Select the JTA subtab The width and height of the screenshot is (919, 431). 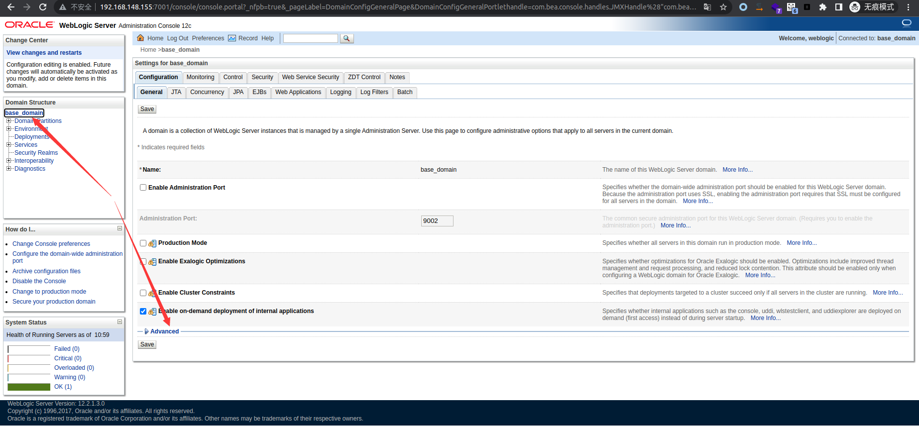[176, 92]
